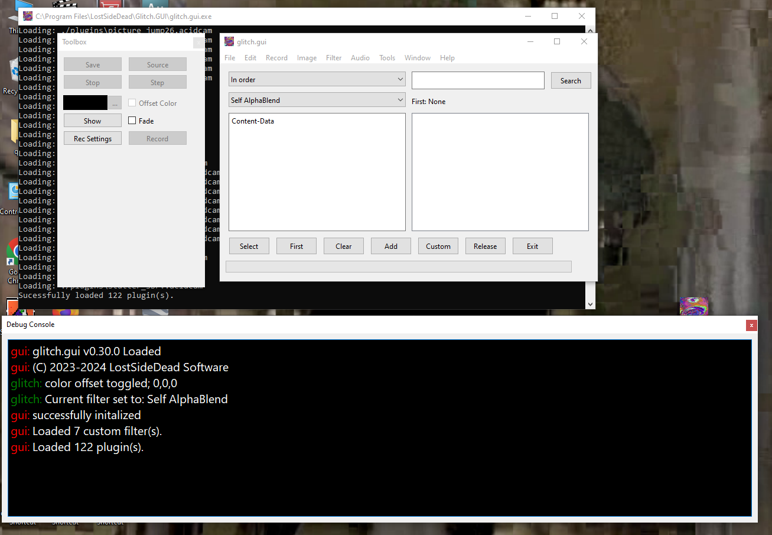Click the "glitch.gui v0.30.0 Loaded" debug line

pyautogui.click(x=97, y=352)
